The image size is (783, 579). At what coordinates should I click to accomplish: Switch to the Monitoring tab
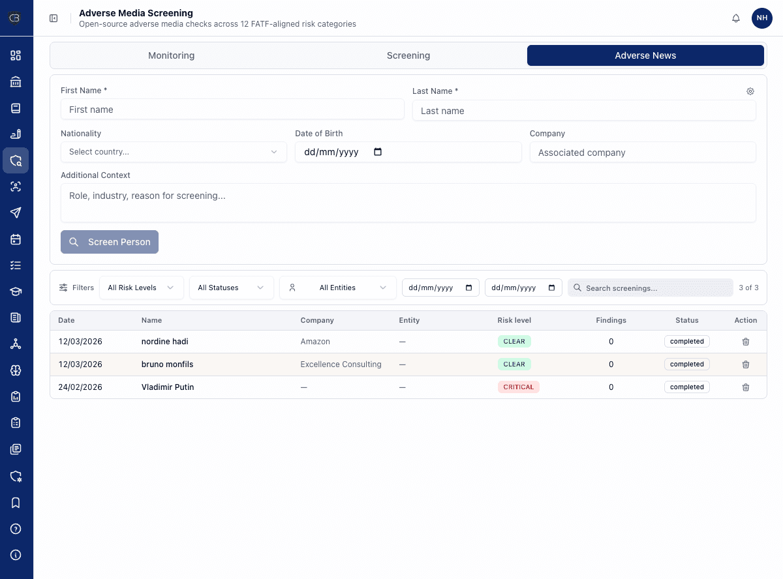click(171, 55)
